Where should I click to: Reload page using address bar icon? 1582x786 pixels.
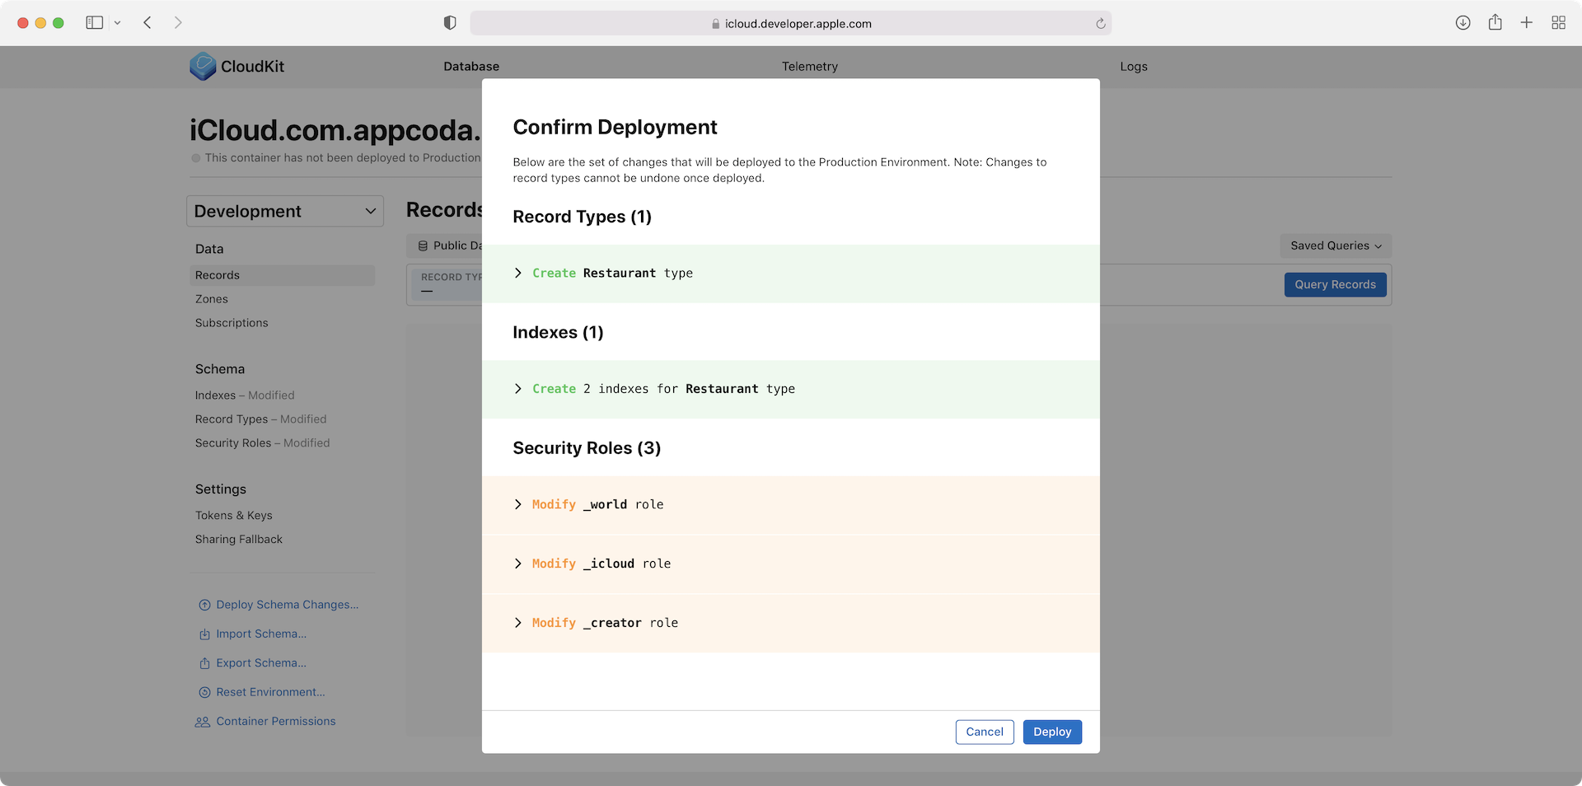click(1100, 24)
